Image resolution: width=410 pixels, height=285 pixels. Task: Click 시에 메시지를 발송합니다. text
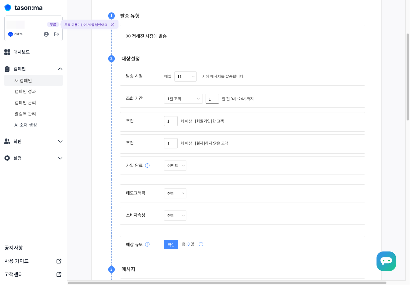tap(223, 76)
